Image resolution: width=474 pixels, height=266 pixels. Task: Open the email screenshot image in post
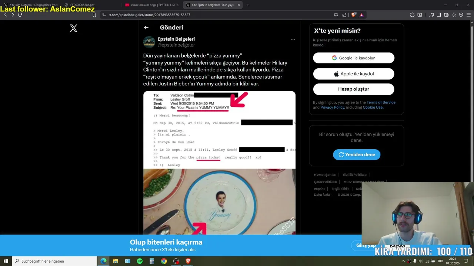(219, 130)
